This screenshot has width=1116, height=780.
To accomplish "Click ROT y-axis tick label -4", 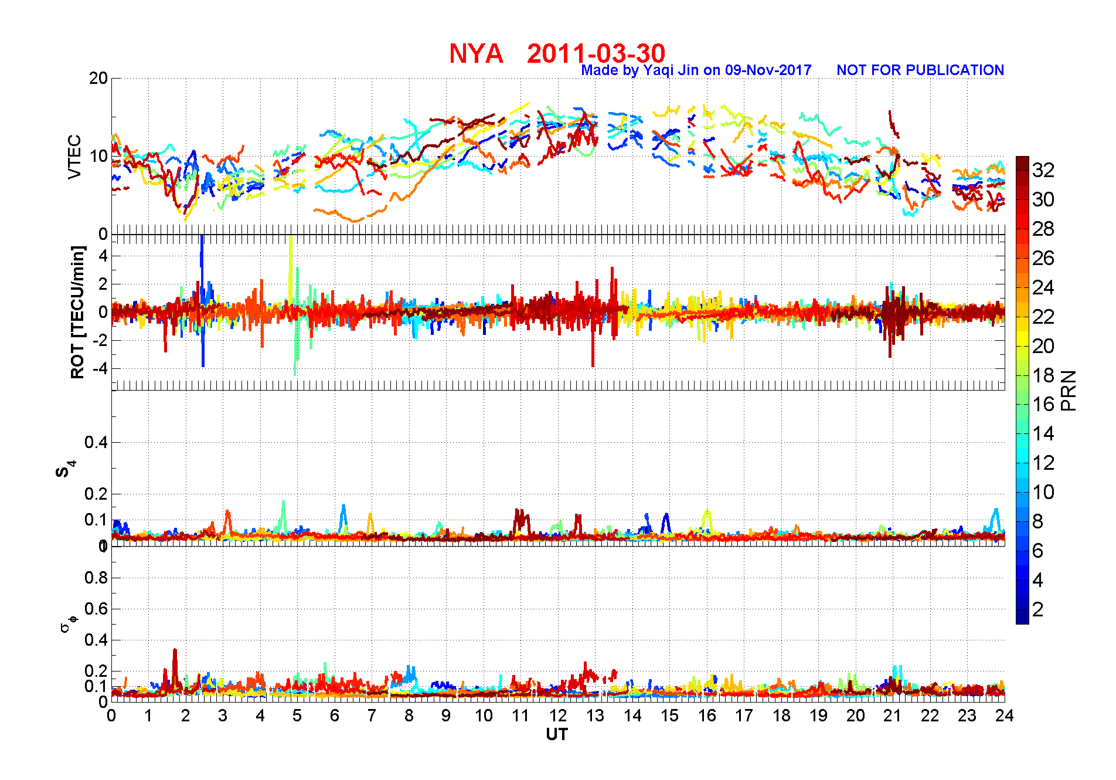I will click(100, 369).
